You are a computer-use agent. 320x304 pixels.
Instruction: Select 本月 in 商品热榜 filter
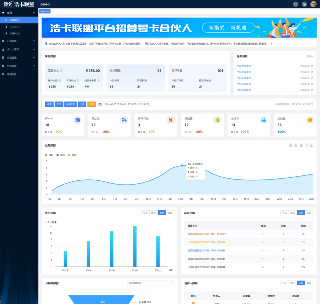[x=309, y=213]
